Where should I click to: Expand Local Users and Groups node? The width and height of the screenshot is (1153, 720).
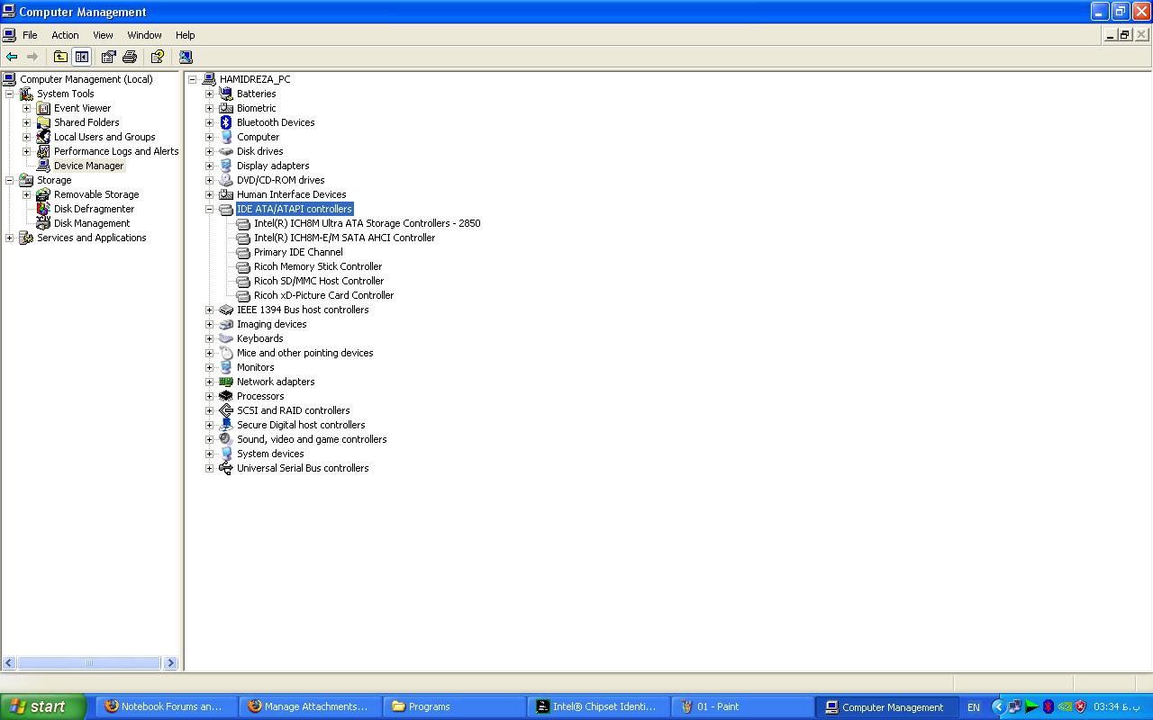click(27, 137)
